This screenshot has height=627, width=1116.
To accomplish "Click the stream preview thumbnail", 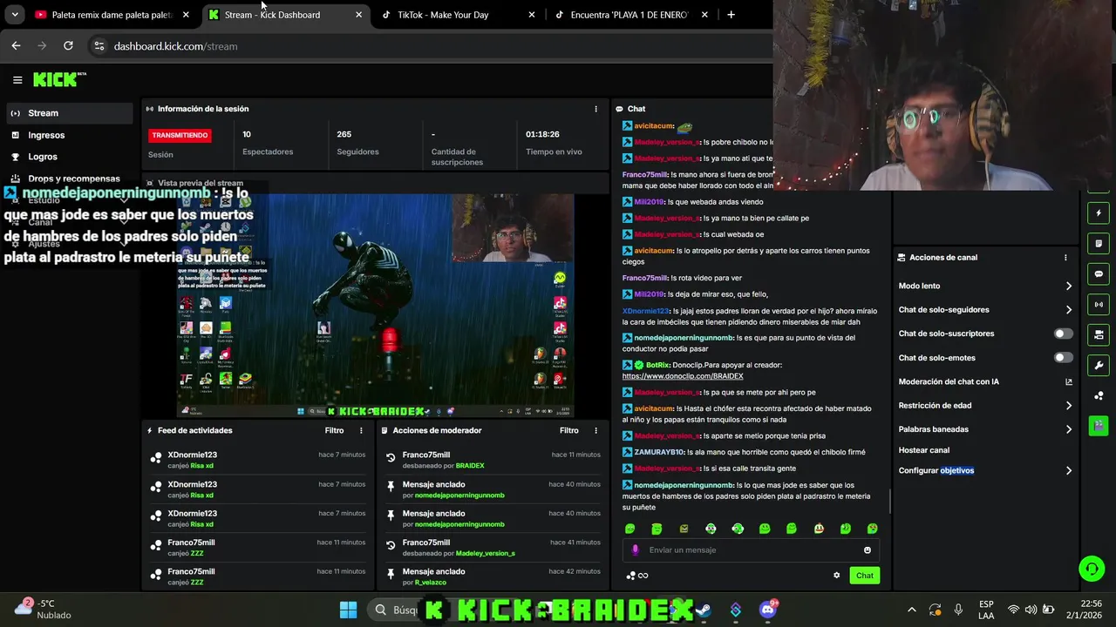I will [x=375, y=305].
